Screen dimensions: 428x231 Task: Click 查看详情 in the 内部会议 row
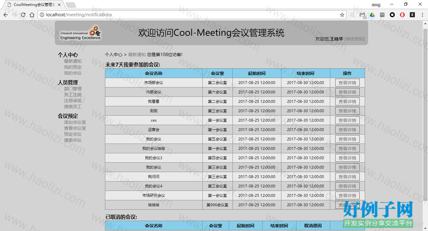(x=347, y=92)
